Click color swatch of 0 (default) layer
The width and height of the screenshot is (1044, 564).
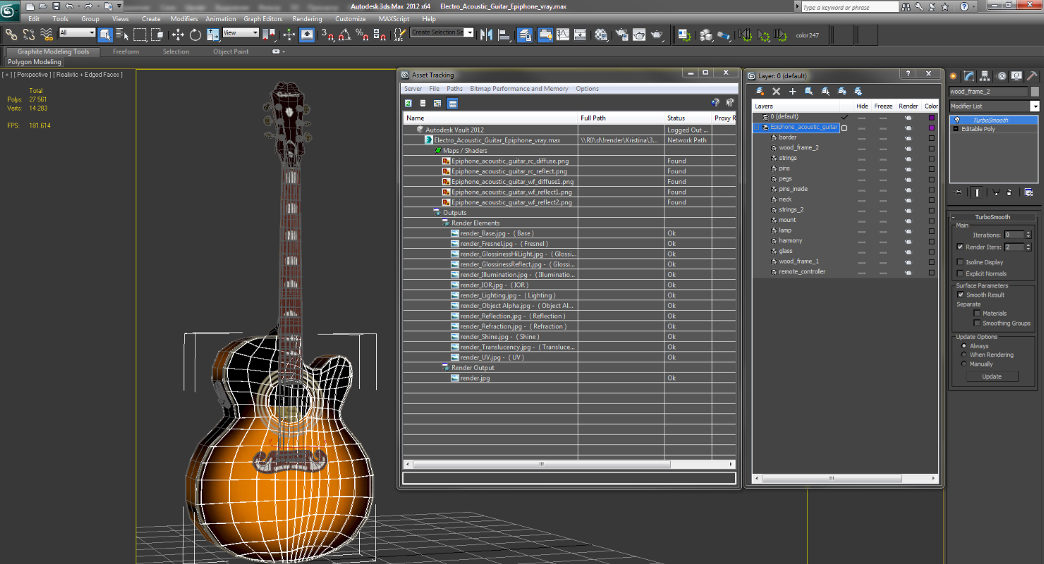coord(932,117)
